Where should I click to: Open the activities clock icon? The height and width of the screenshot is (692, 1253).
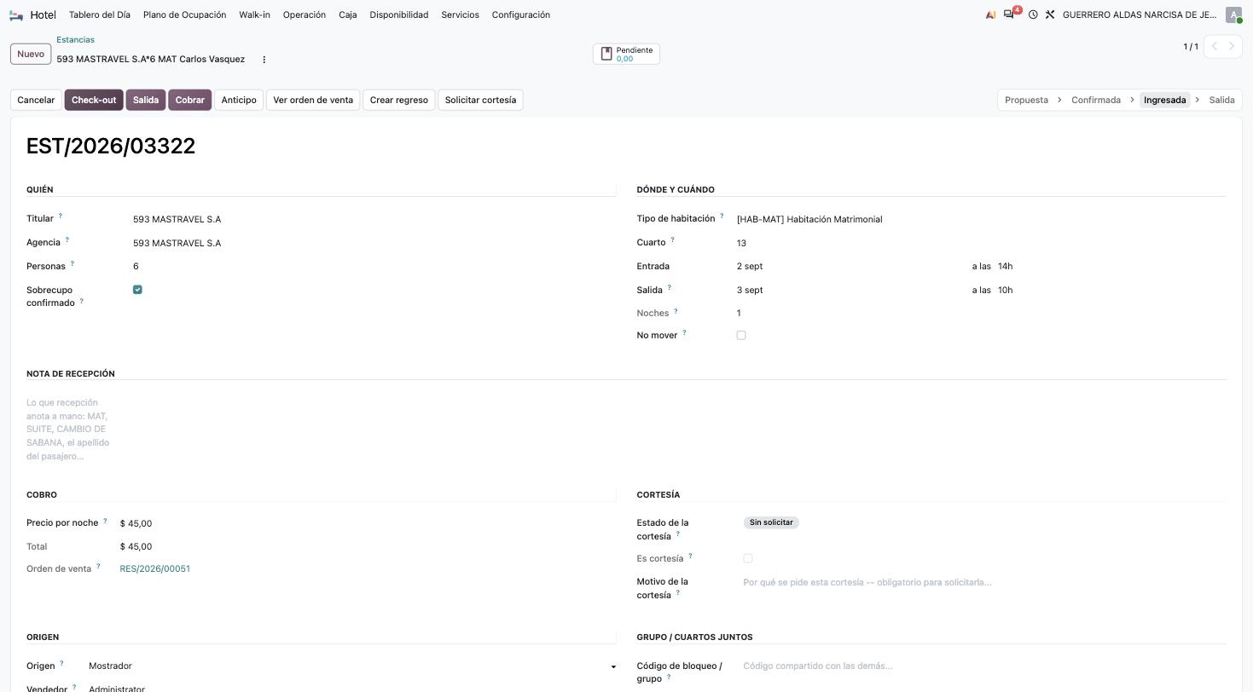coord(1033,14)
